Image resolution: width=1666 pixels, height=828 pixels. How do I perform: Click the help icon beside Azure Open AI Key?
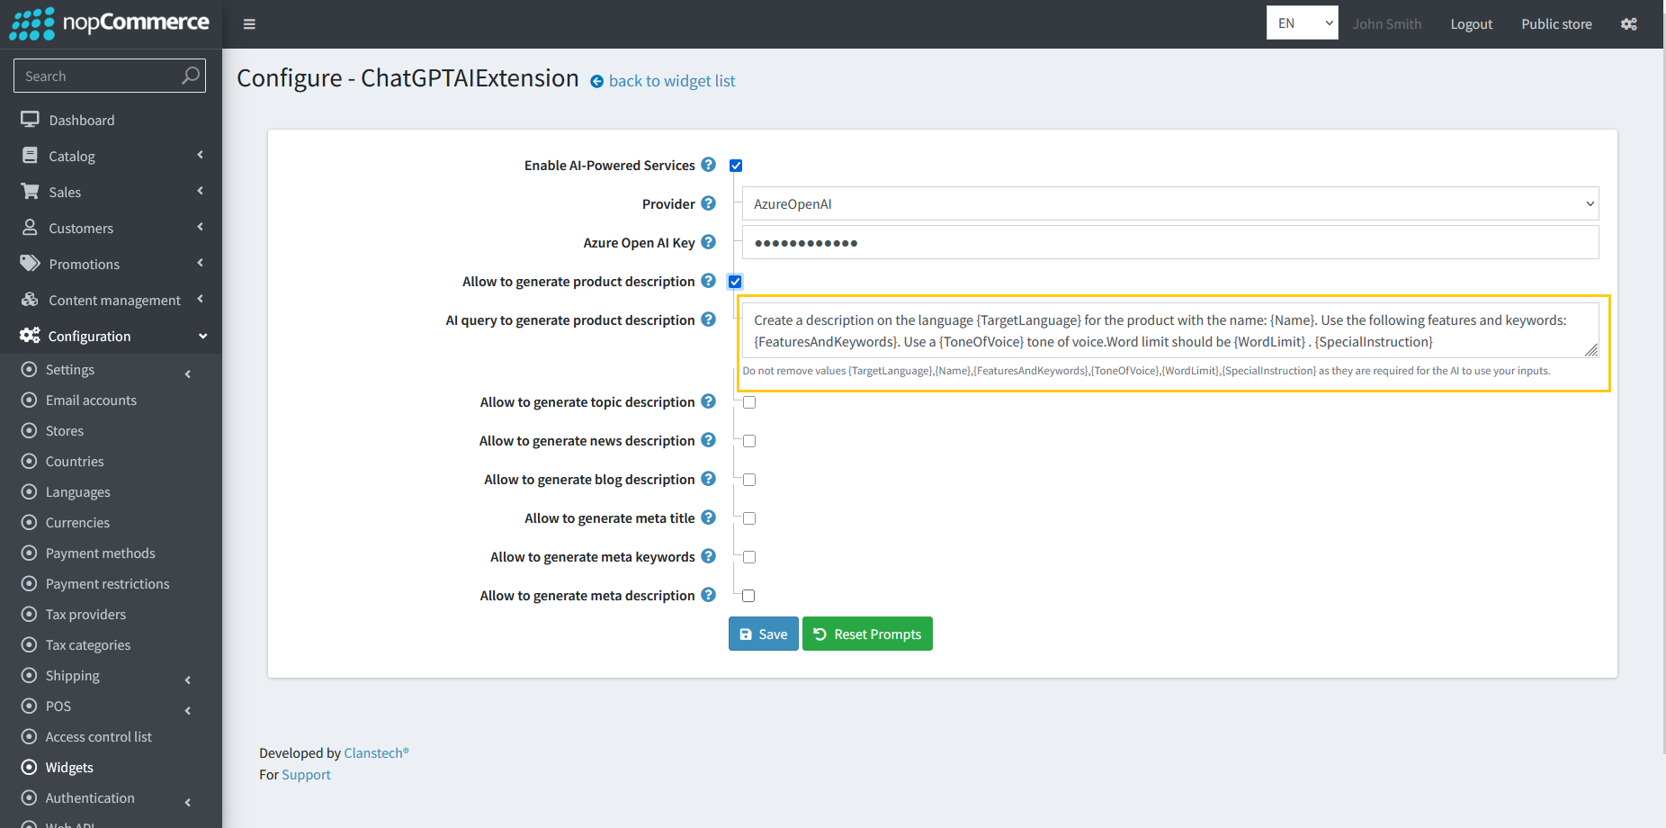point(708,242)
